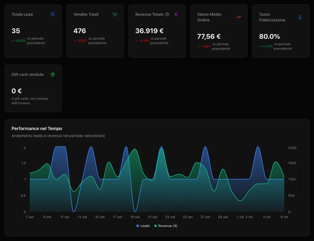Click the orange trending arrow on Valore Medio Ordine
This screenshot has height=241, width=314.
tap(238, 17)
